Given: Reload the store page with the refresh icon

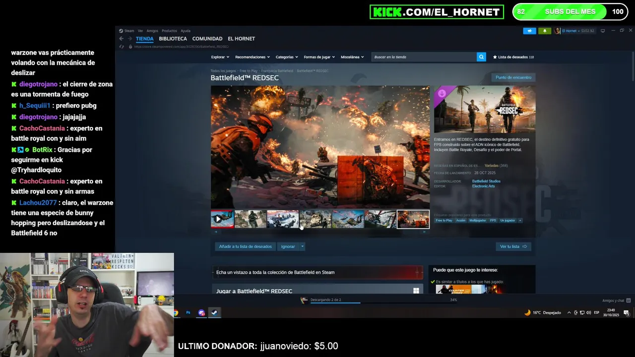Looking at the screenshot, I should tap(122, 47).
